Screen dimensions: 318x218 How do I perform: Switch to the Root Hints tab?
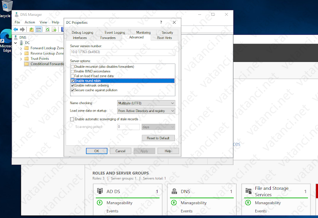(x=164, y=38)
